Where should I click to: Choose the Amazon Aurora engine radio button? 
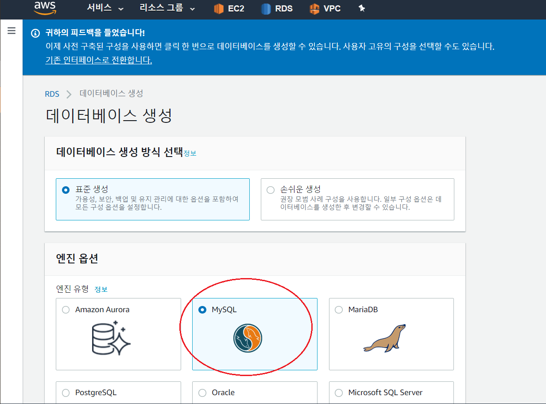(66, 310)
